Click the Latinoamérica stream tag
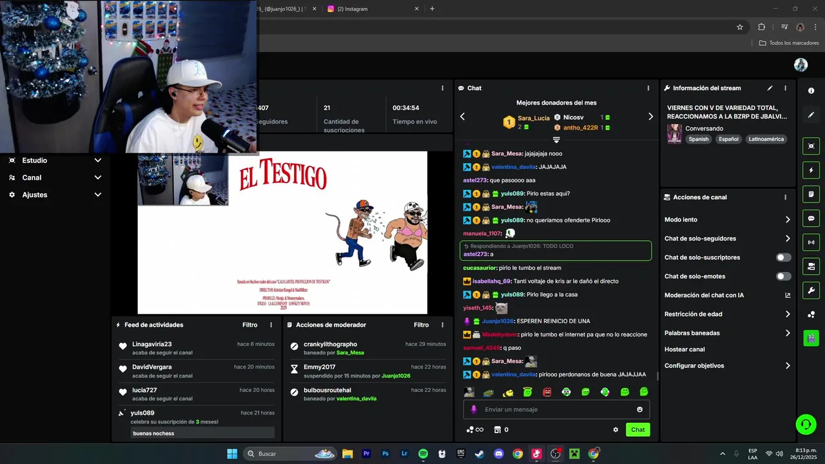Screen dimensions: 825x464 click(x=766, y=139)
